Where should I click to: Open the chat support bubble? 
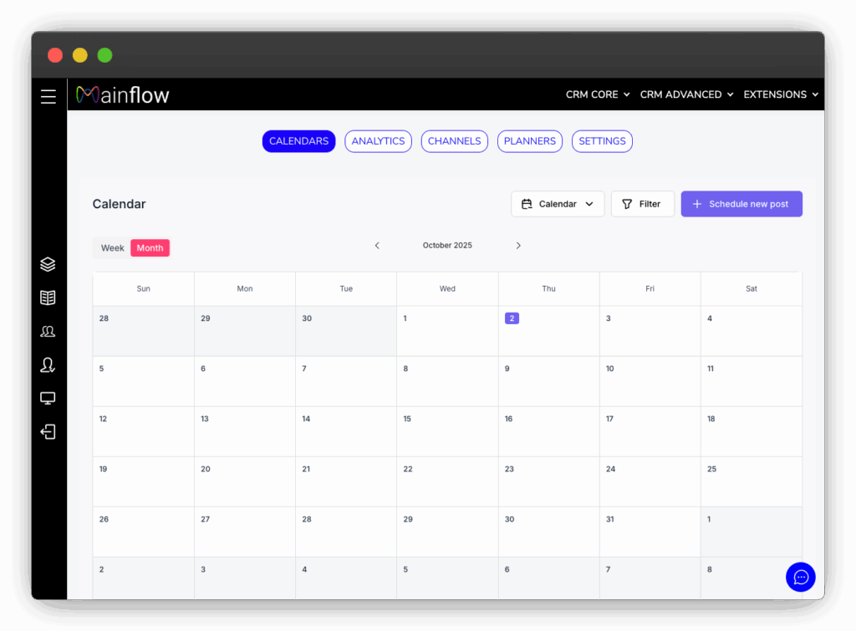tap(800, 577)
